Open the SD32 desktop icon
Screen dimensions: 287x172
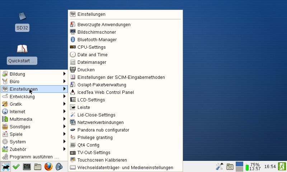click(22, 21)
